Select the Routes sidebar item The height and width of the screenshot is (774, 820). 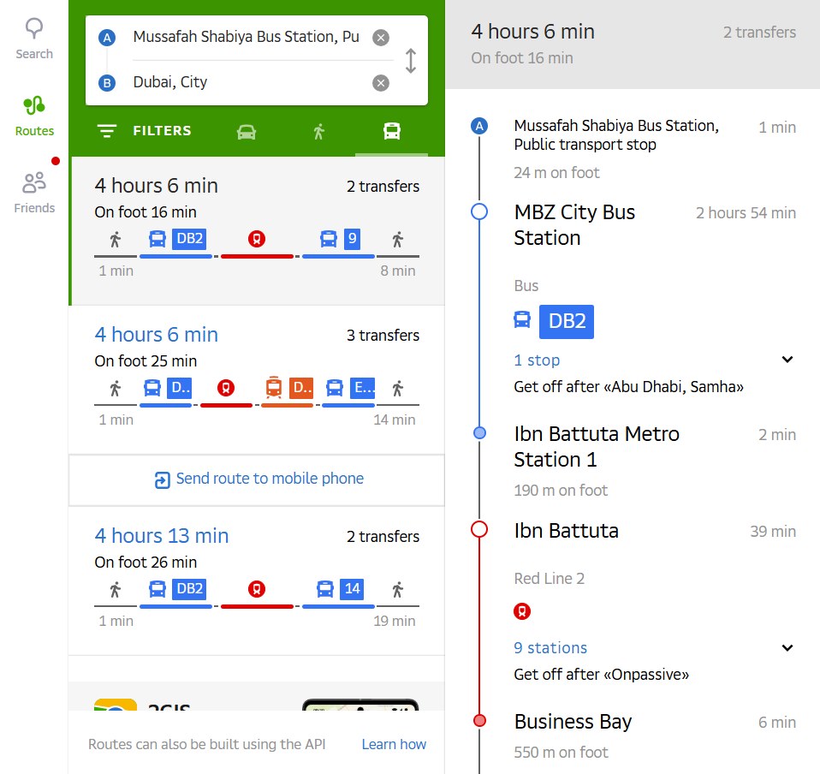pyautogui.click(x=34, y=116)
